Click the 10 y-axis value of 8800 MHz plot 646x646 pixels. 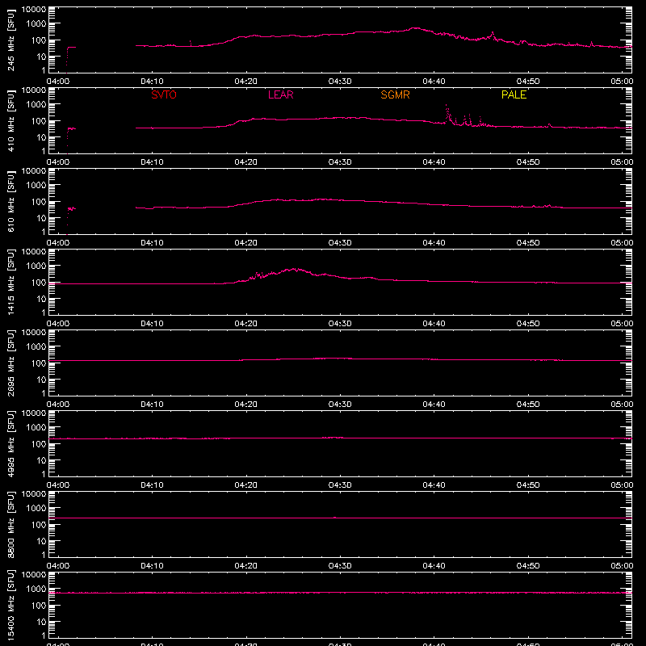(41, 541)
